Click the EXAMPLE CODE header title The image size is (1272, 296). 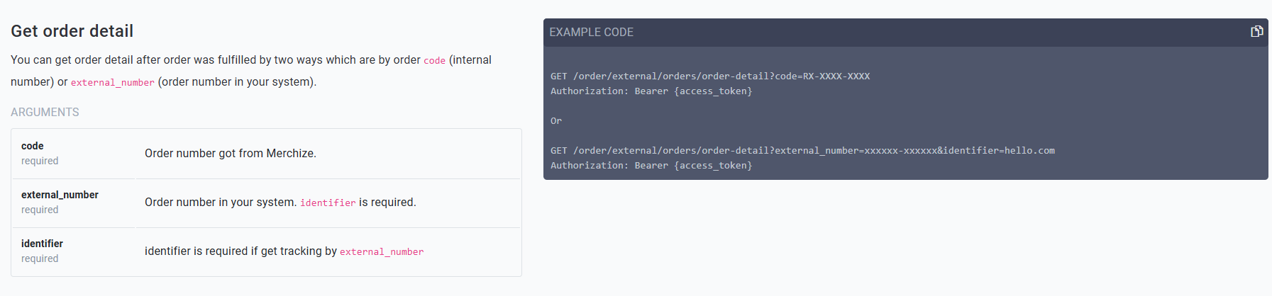pos(592,33)
